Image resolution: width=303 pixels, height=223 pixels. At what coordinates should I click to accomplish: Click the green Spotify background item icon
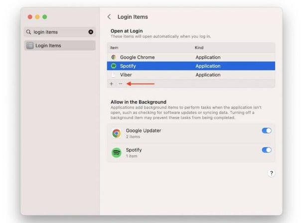[x=117, y=152]
